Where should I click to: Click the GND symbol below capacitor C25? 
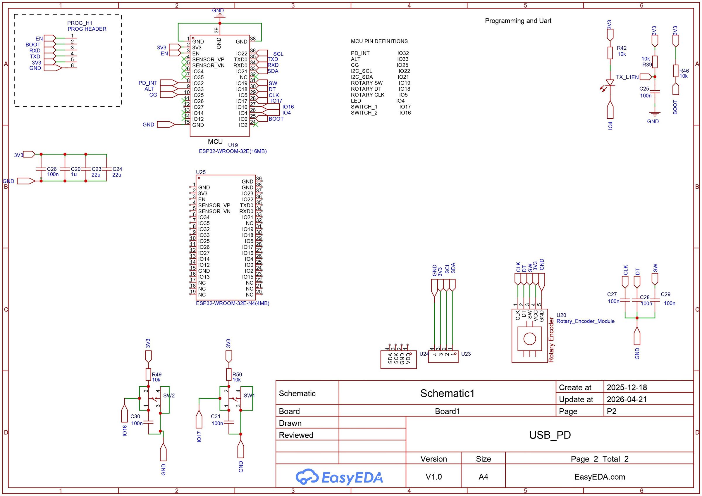click(x=655, y=114)
